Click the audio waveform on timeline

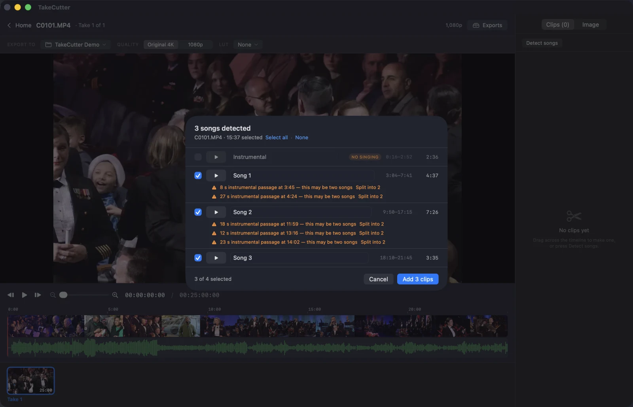258,348
